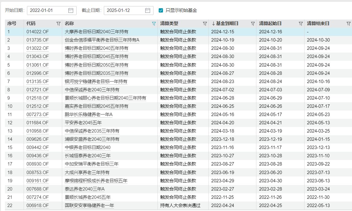Image resolution: width=352 pixels, height=211 pixels.
Task: Open fund code 013022.OF
Action: [x=37, y=48]
